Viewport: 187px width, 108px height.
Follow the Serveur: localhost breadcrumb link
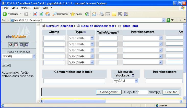60,26
